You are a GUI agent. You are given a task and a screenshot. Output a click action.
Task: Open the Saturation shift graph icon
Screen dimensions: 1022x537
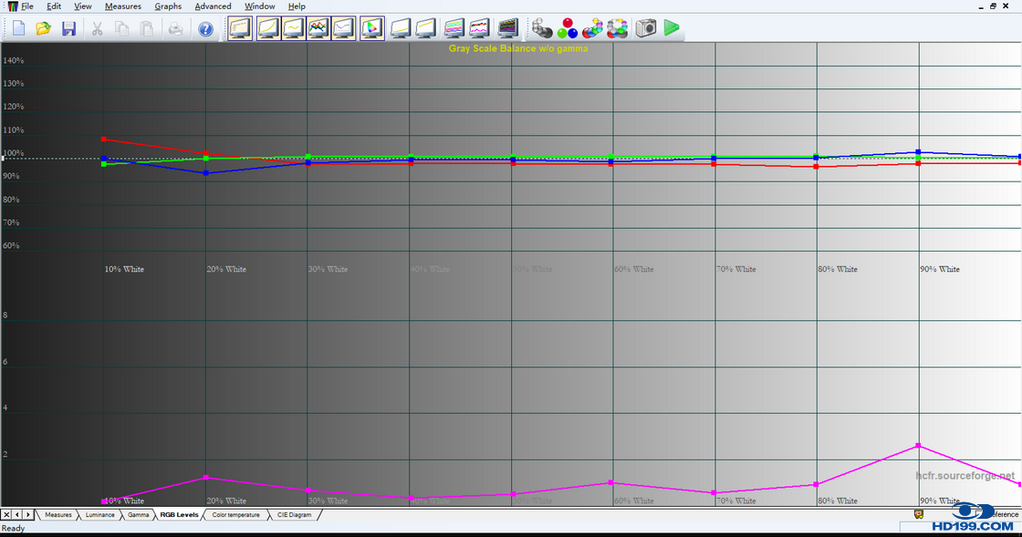coord(479,28)
